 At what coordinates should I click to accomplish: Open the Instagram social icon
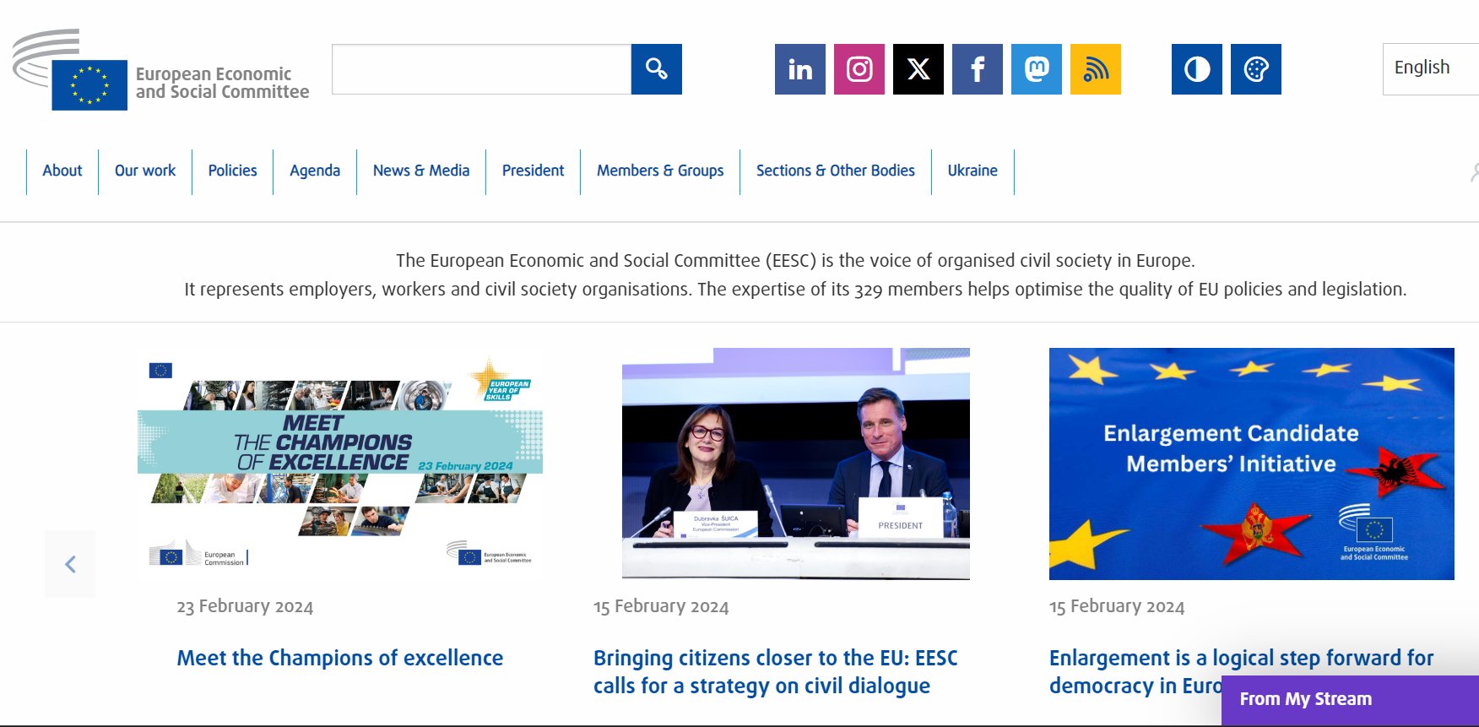tap(859, 69)
